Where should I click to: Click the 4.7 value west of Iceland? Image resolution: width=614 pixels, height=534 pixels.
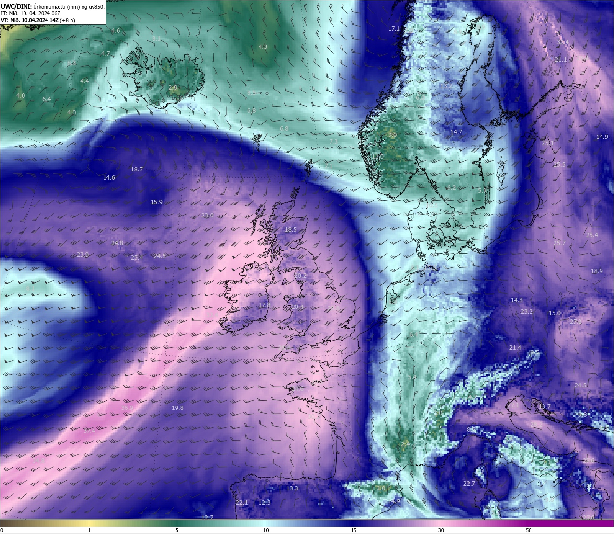pos(106,54)
